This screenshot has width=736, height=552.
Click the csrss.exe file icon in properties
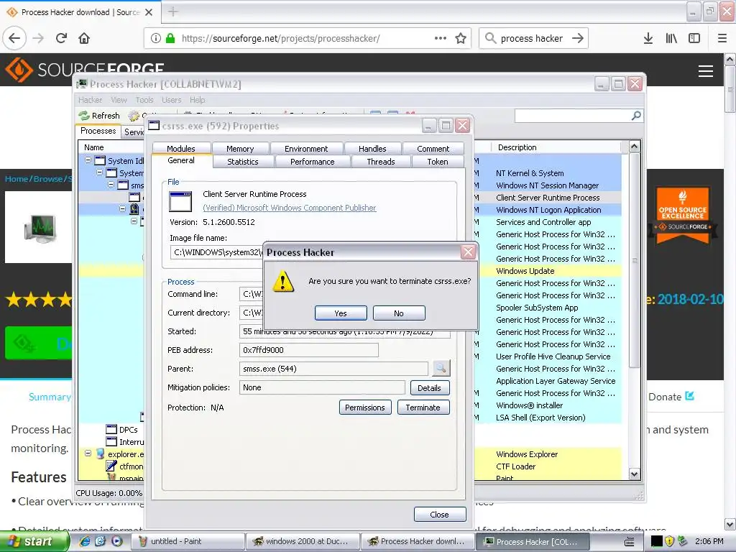click(180, 202)
